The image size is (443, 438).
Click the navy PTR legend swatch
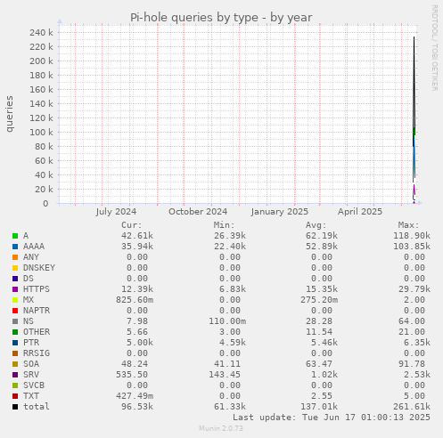(15, 343)
